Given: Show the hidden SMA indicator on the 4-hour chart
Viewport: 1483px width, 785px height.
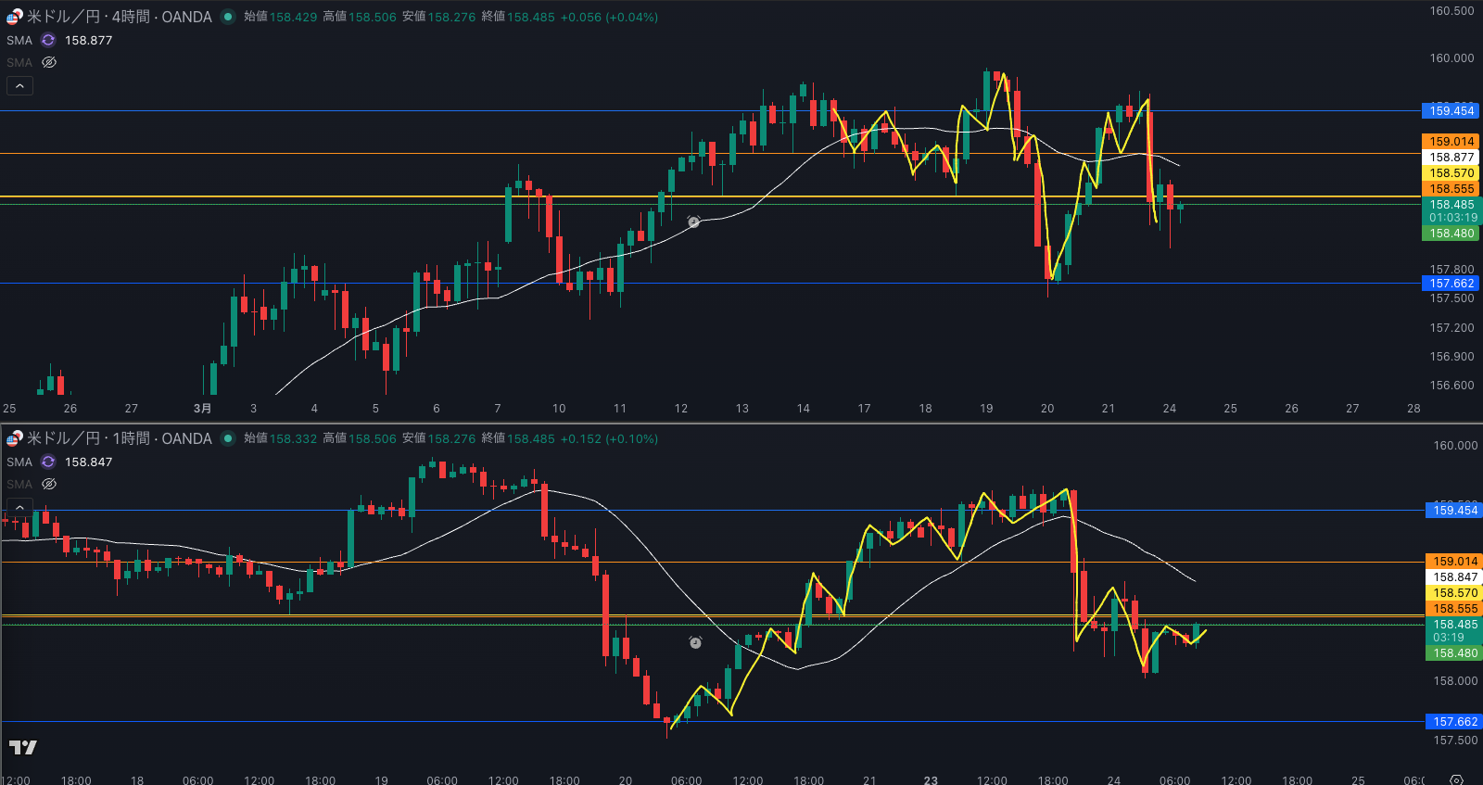Looking at the screenshot, I should tap(49, 62).
